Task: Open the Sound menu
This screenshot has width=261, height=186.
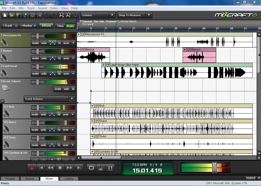Action: pyautogui.click(x=42, y=8)
